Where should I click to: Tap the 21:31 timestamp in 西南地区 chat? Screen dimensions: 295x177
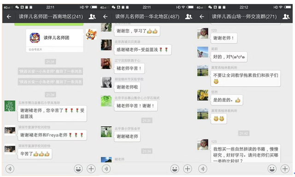click(x=50, y=62)
